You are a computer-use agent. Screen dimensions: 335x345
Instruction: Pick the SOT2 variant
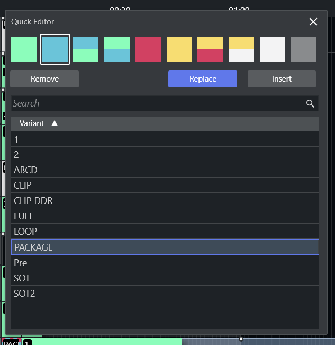coord(165,293)
